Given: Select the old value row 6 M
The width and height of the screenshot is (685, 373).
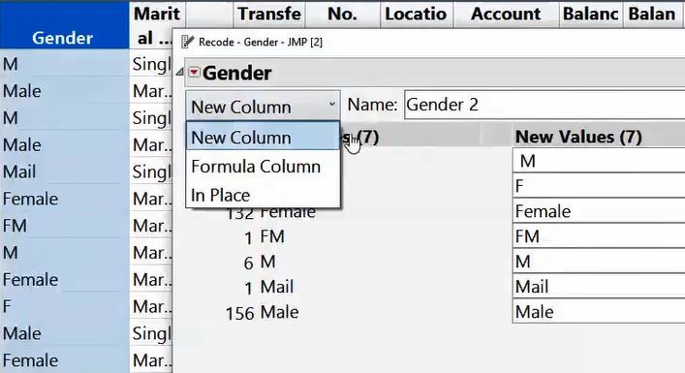Looking at the screenshot, I should [260, 262].
